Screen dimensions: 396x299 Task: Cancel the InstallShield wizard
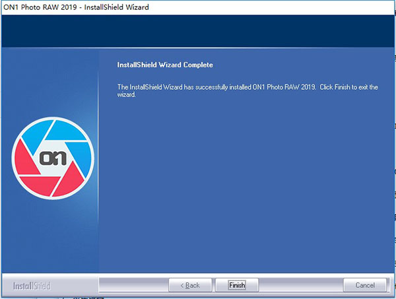coord(365,285)
